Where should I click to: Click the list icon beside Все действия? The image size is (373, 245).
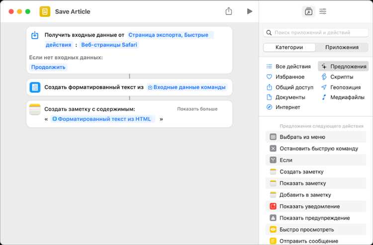tap(269, 66)
